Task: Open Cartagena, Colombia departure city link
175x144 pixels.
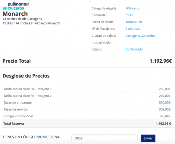Action: 140,36
